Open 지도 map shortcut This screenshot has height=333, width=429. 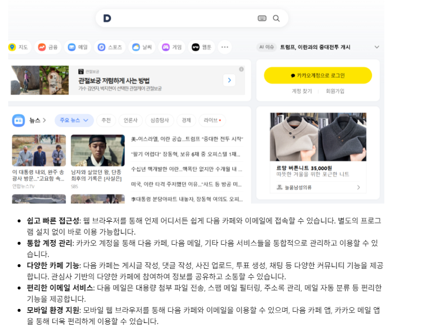point(19,47)
